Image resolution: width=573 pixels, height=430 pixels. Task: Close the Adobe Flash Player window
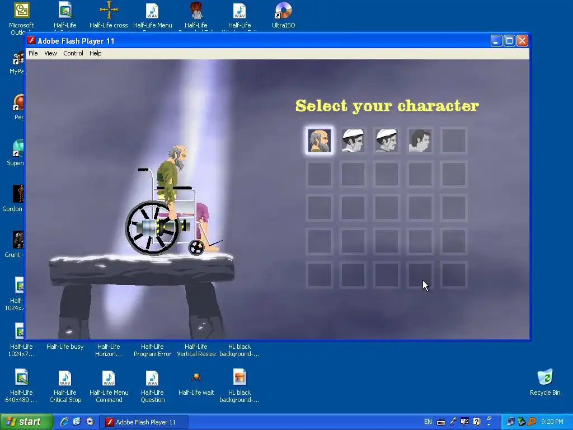[x=522, y=40]
